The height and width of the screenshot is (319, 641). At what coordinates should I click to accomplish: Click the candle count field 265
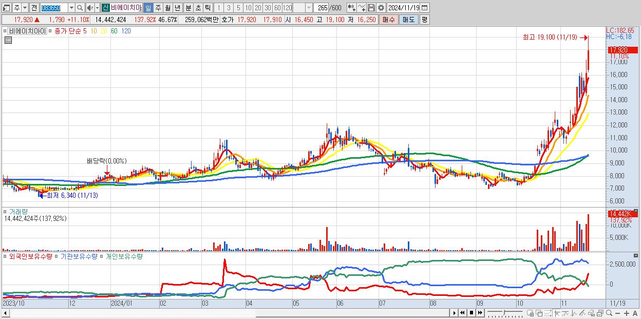[322, 8]
